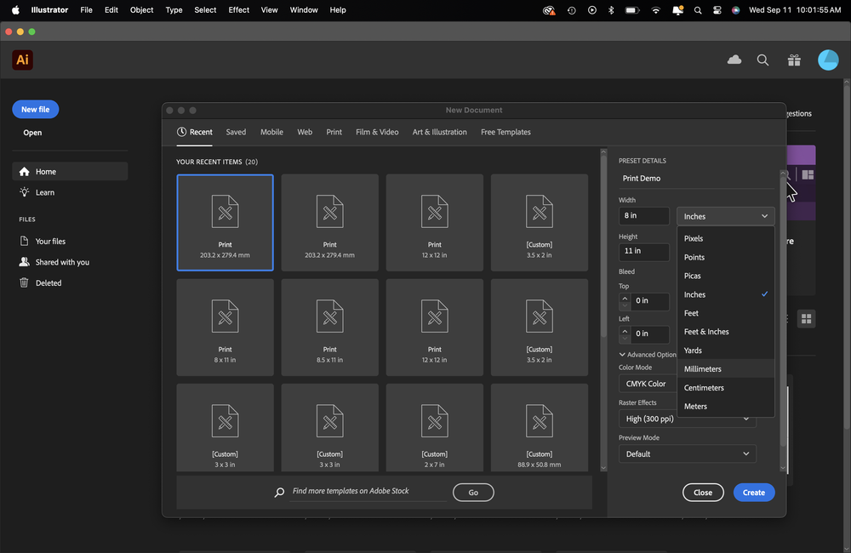Click the Go button
This screenshot has width=851, height=553.
pyautogui.click(x=473, y=493)
